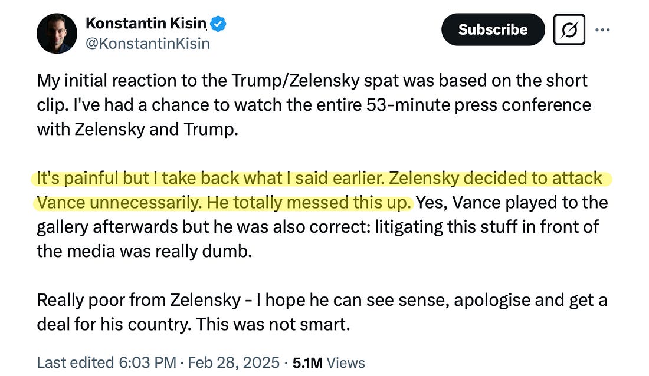Open the three-dot more options menu

603,29
